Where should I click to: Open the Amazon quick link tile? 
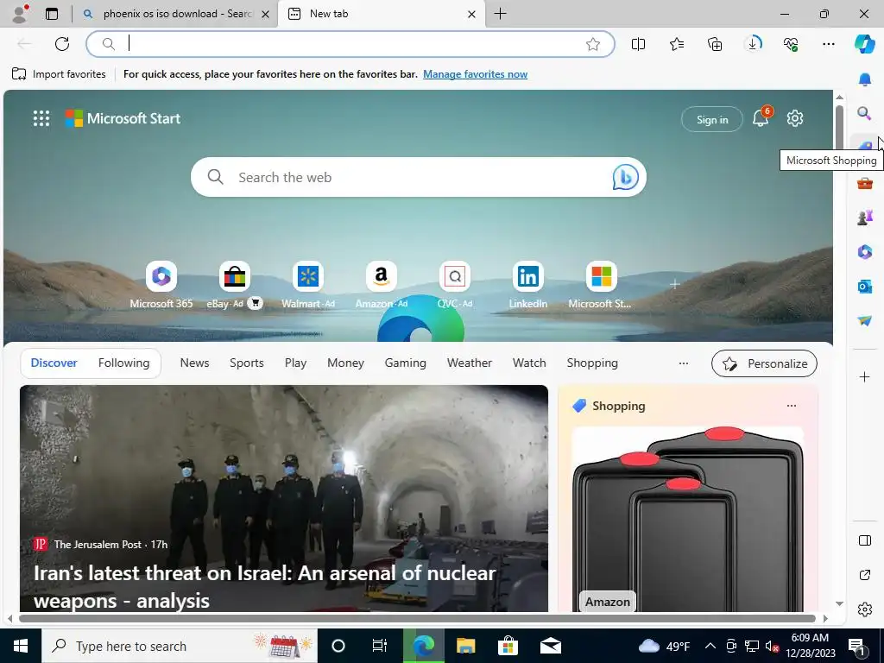pos(381,285)
